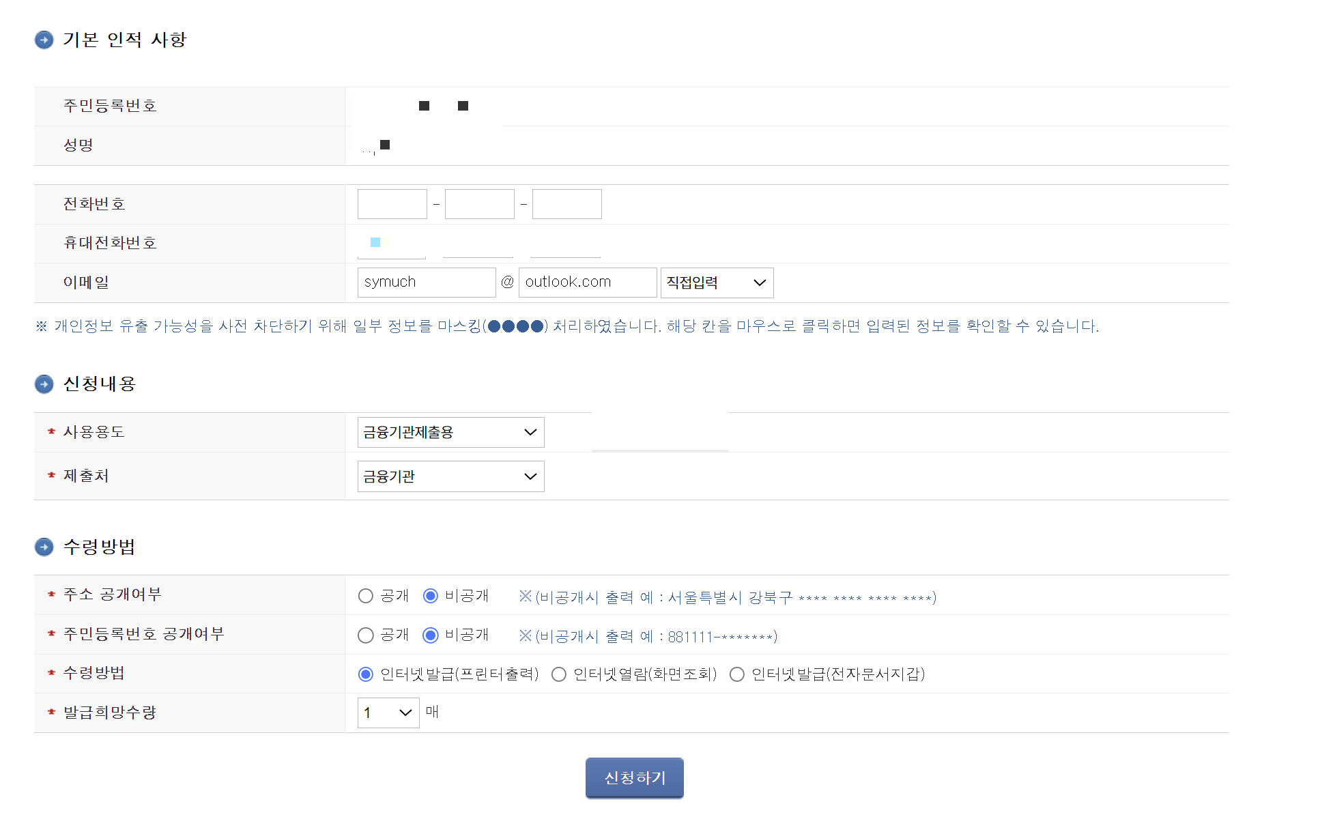The image size is (1320, 832).
Task: Click the last 전화번호 input box
Action: 566,204
